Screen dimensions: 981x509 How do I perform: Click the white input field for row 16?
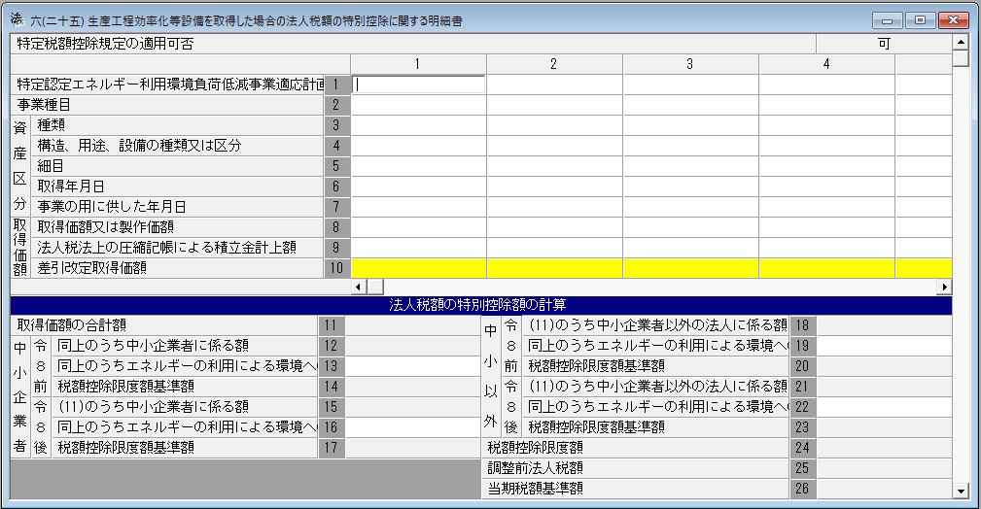[413, 427]
